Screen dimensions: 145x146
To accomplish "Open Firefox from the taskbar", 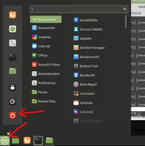I will [x=27, y=141].
